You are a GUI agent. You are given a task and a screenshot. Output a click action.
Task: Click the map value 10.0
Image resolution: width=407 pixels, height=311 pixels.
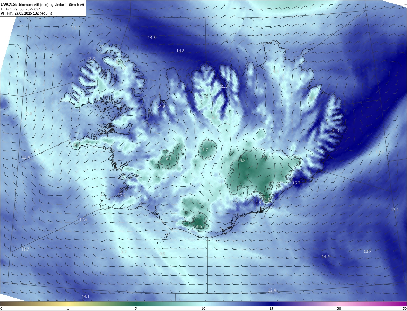28,114
